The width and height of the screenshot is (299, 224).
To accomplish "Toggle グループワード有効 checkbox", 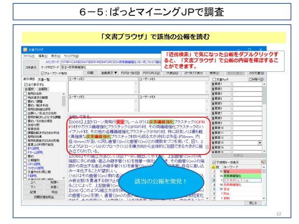I will point(43,73).
